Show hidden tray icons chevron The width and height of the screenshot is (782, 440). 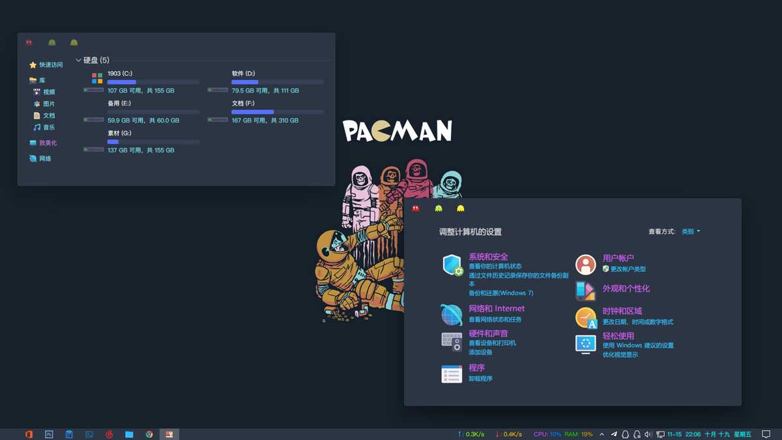(601, 434)
